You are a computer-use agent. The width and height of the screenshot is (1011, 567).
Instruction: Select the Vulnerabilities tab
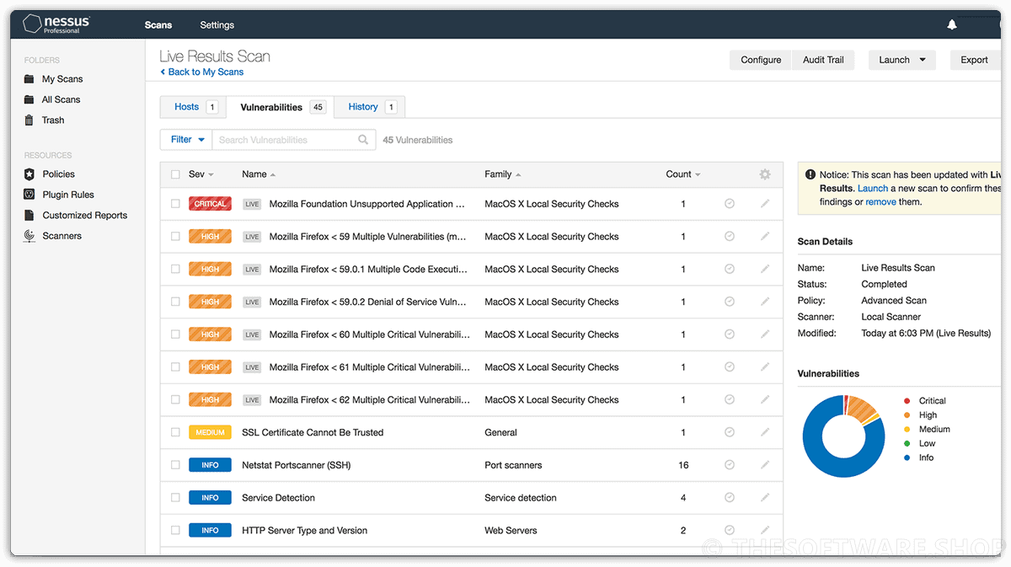point(280,107)
